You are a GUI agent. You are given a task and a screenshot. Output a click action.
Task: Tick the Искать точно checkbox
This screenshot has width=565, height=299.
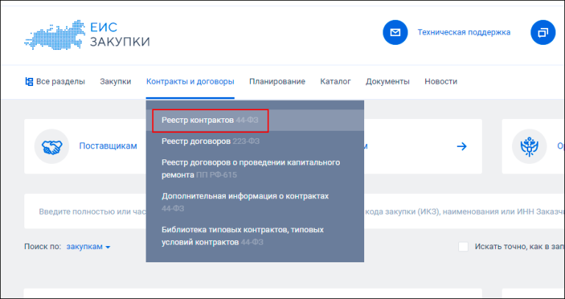coord(463,247)
